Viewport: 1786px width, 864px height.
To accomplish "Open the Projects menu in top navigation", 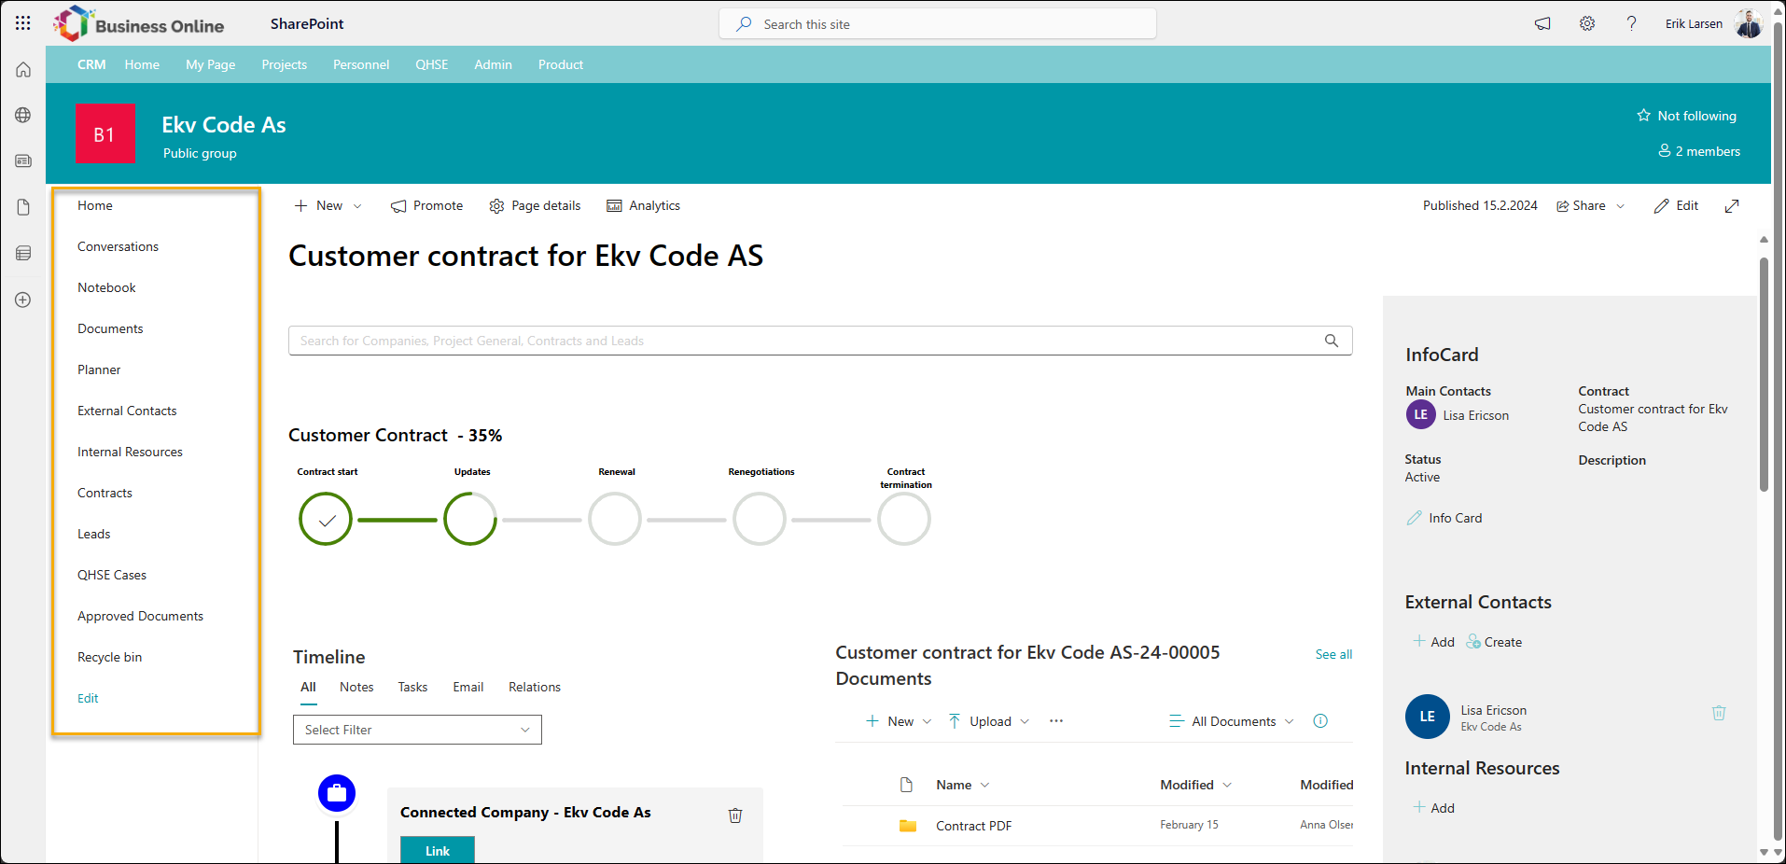I will [285, 64].
